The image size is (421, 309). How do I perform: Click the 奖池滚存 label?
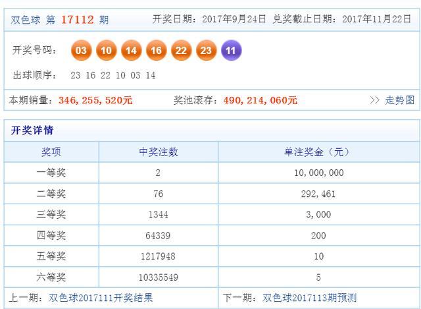coord(195,100)
